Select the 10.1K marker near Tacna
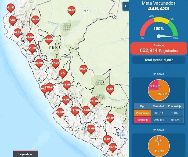Viewport: 188px width, 157px height. [x=113, y=147]
